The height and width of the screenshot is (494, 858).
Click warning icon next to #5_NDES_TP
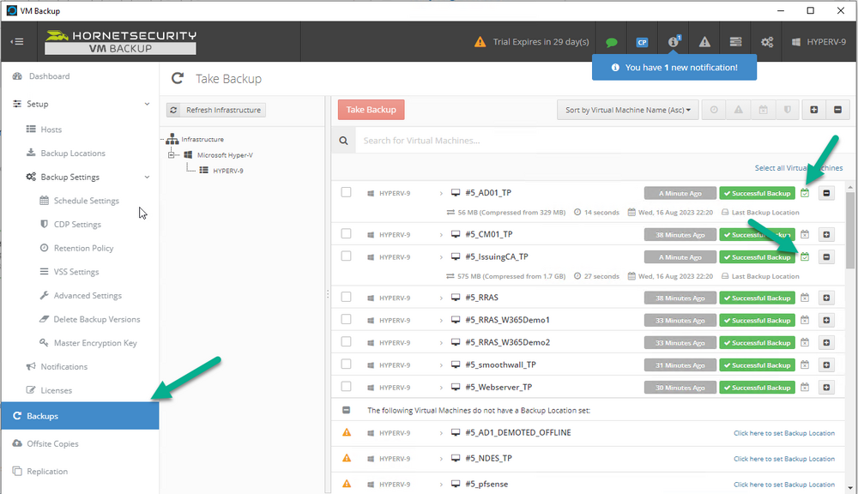347,459
